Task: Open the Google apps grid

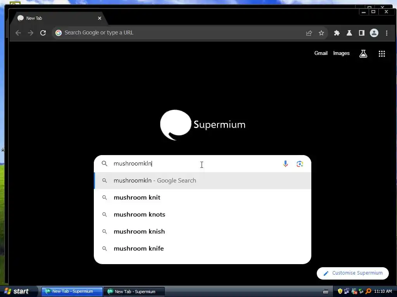Action: tap(382, 53)
